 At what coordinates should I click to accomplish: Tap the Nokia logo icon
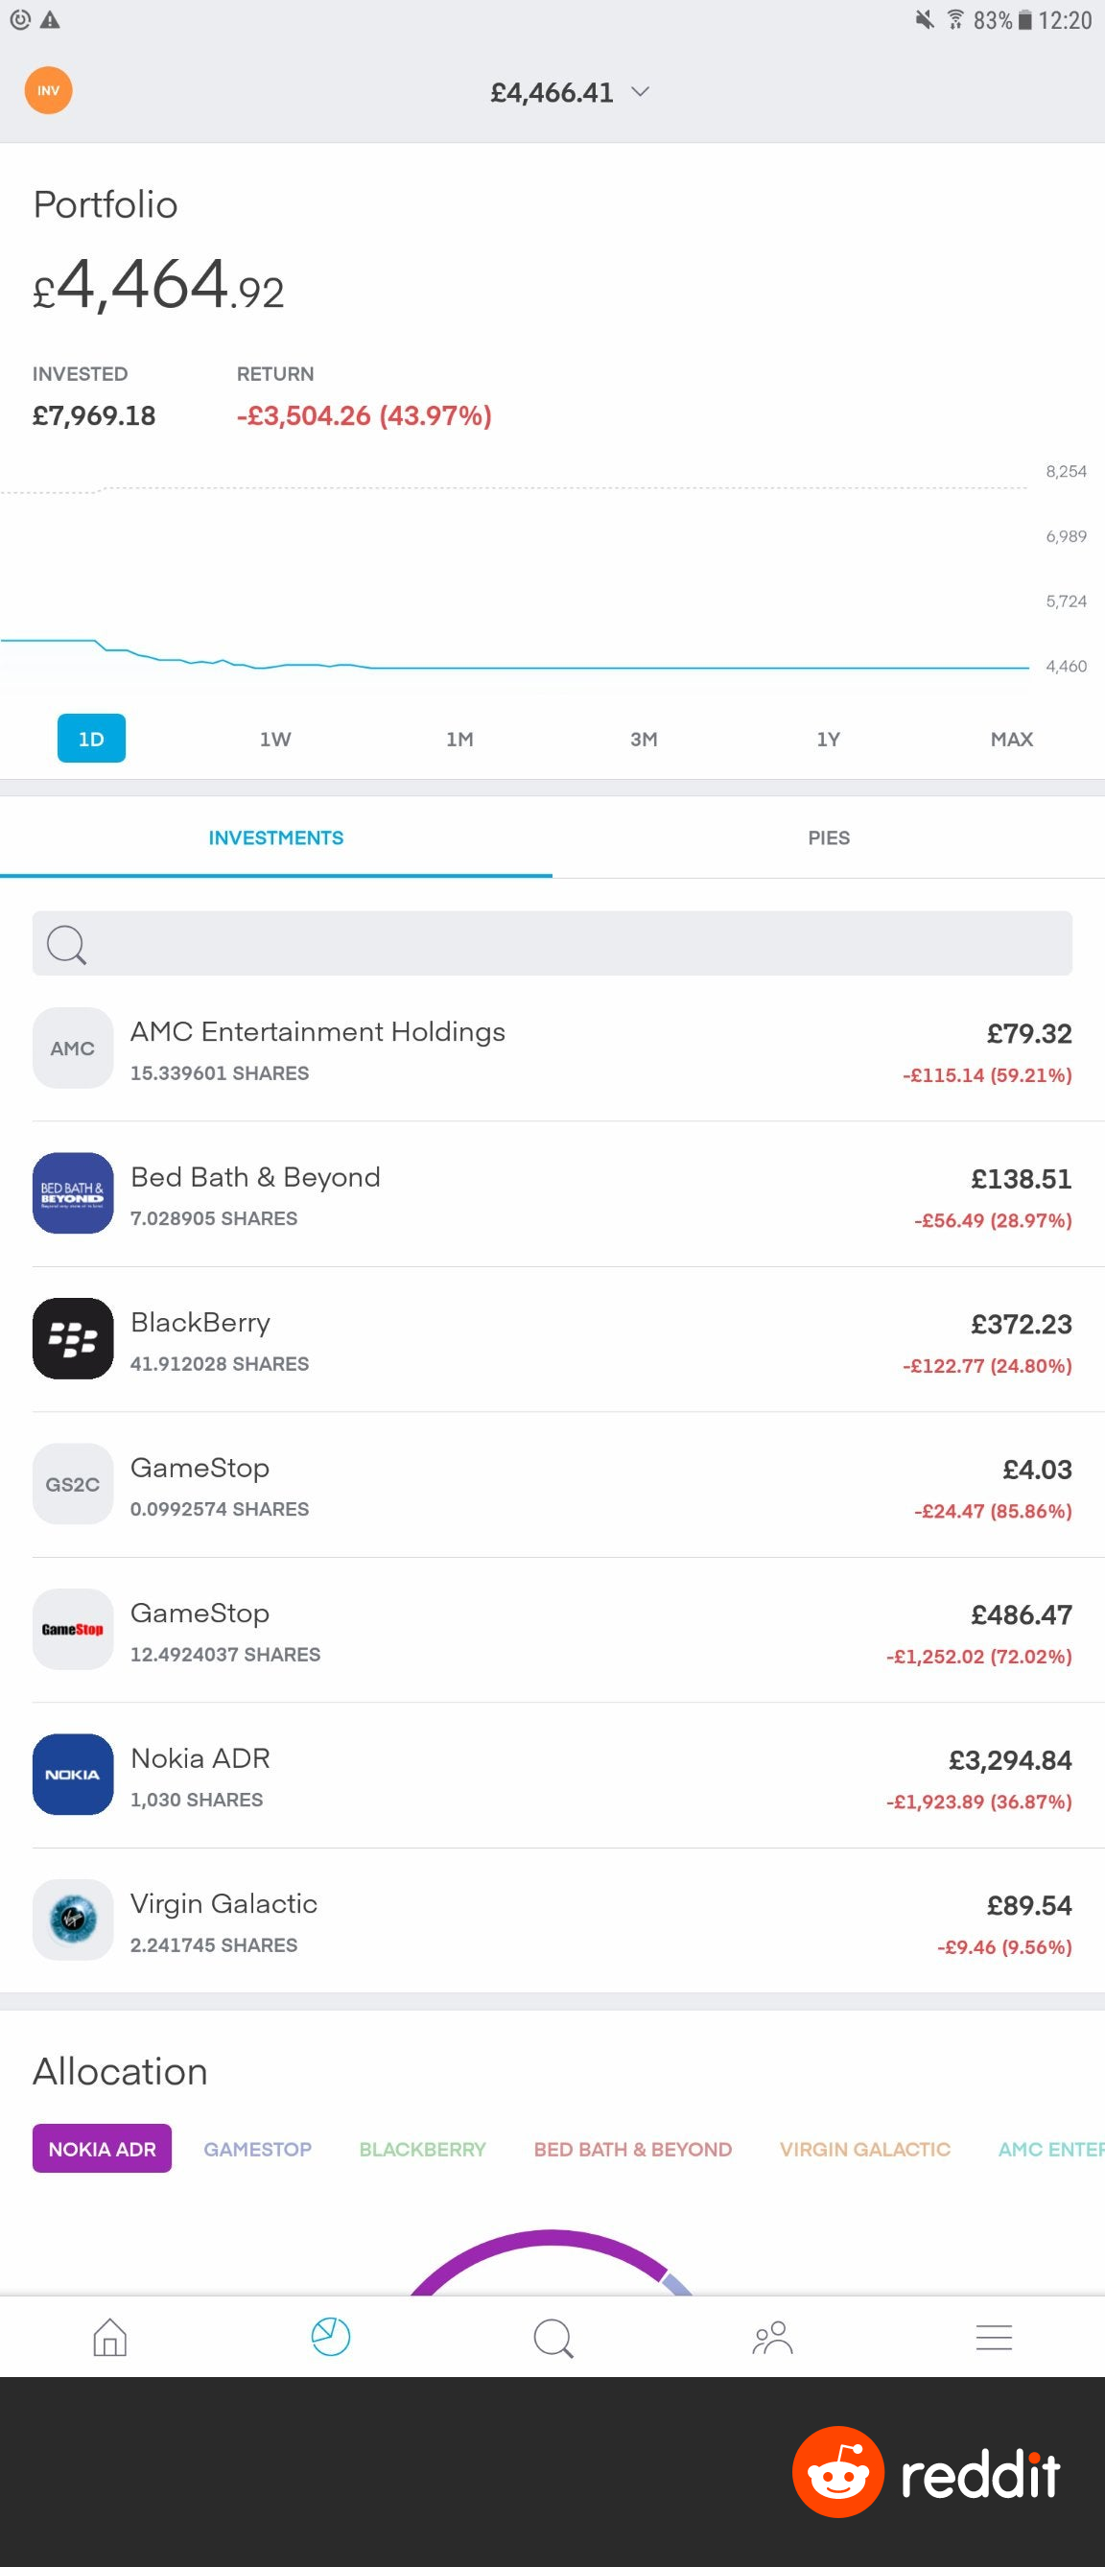click(x=73, y=1774)
